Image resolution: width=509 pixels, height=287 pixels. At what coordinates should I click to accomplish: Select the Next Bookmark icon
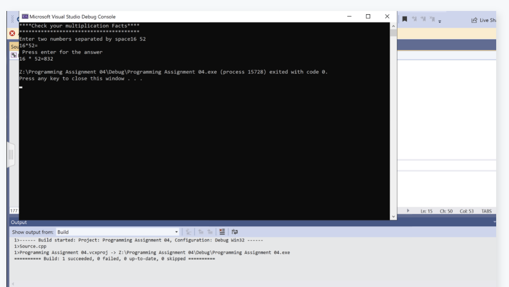423,19
